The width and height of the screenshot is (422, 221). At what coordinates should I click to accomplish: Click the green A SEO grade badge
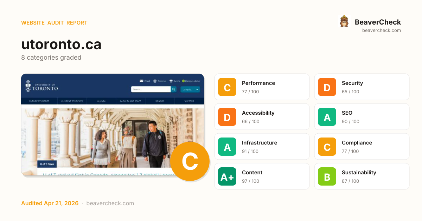coord(327,117)
